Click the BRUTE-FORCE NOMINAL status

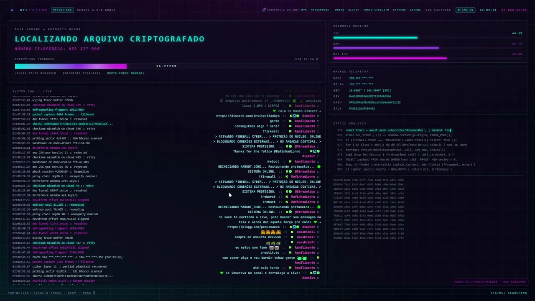(126, 73)
